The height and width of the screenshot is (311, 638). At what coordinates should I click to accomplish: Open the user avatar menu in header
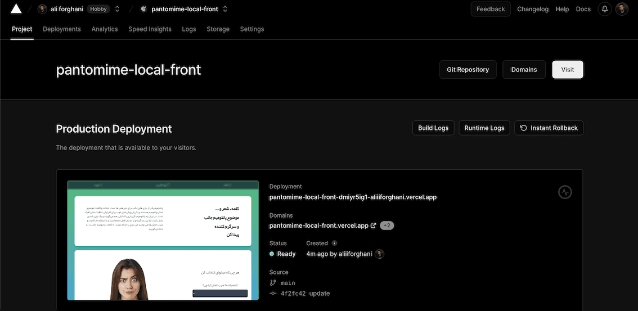click(x=622, y=9)
